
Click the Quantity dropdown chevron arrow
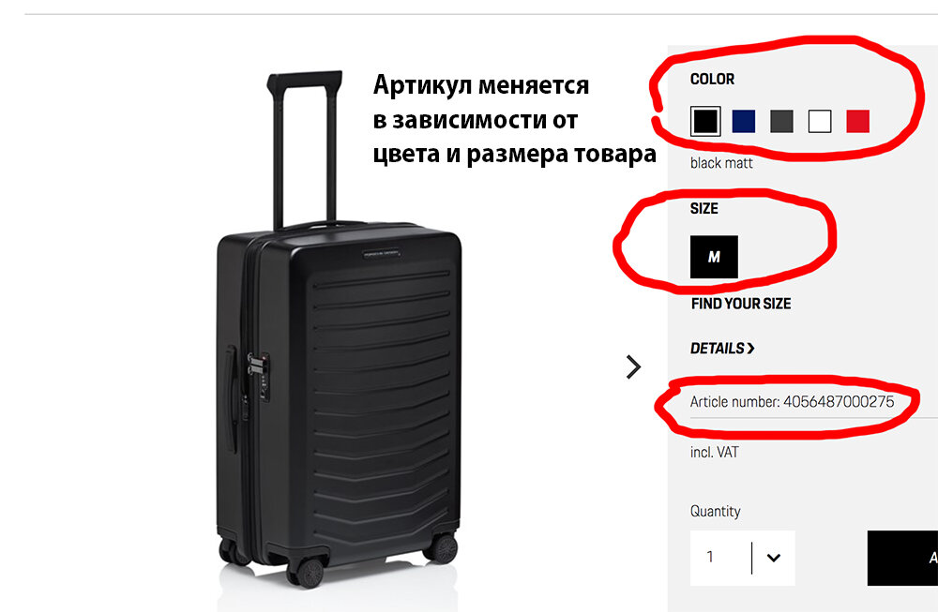click(774, 559)
